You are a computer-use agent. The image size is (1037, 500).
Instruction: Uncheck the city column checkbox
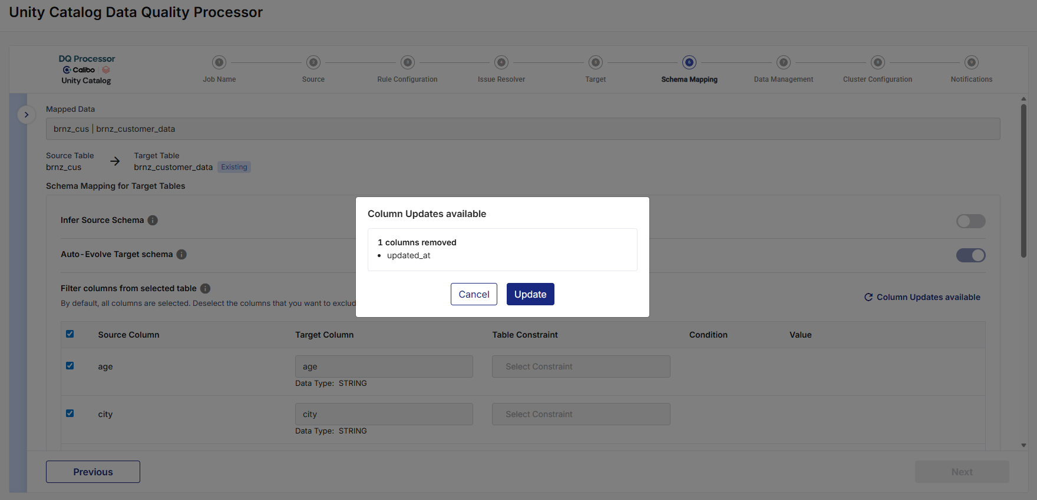[x=70, y=414]
